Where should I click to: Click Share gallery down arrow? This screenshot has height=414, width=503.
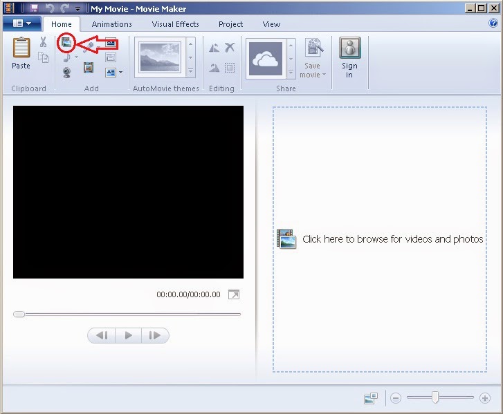(x=291, y=59)
